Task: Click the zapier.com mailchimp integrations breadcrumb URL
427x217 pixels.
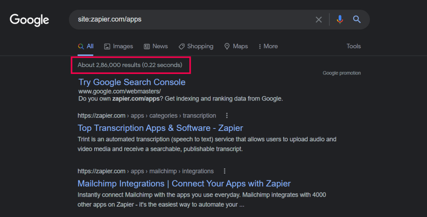Action: (146, 171)
